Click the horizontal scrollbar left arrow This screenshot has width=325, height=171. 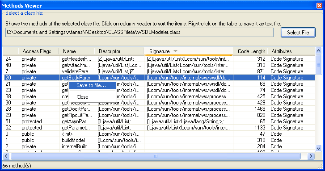(x=6, y=156)
